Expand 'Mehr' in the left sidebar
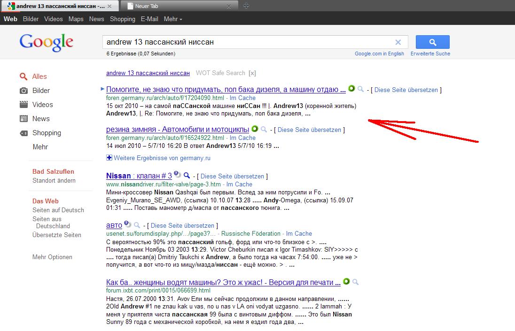 [40, 147]
